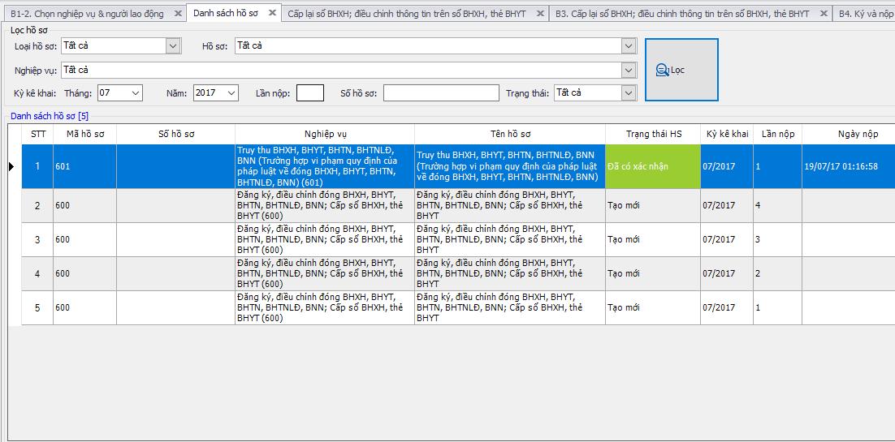Select row 5 via its STT cell
Viewport: 895px width, 442px height.
pos(37,308)
